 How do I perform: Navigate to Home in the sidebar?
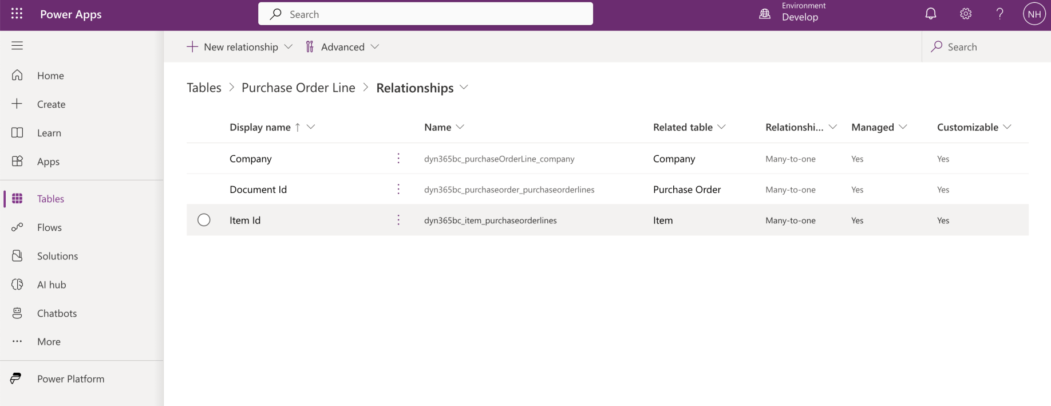pyautogui.click(x=50, y=76)
